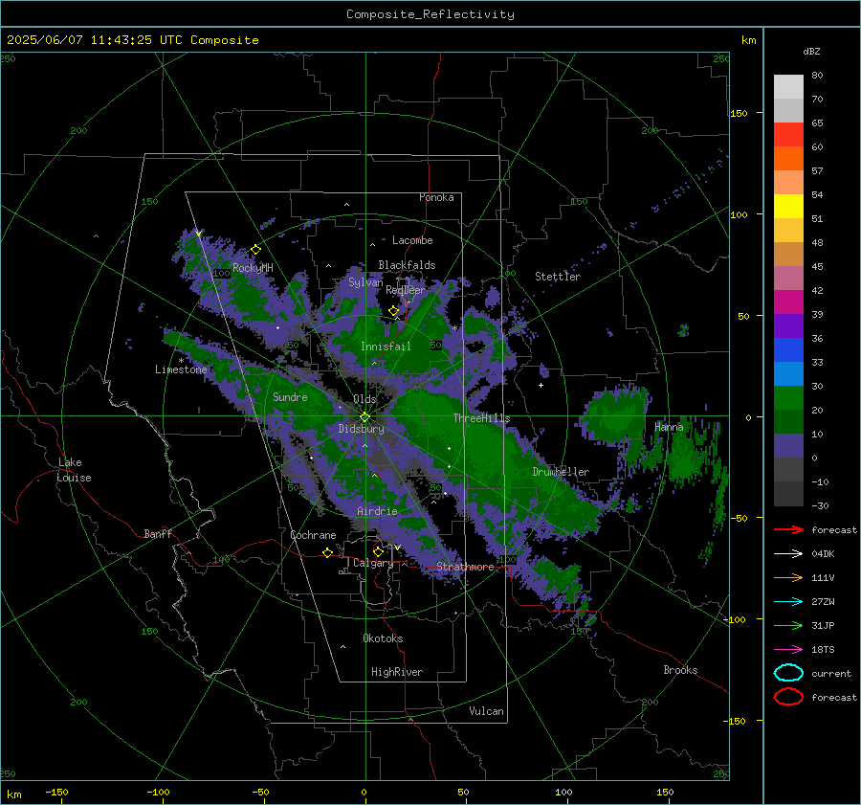Click the Hanna town label
This screenshot has width=861, height=805.
pyautogui.click(x=669, y=427)
